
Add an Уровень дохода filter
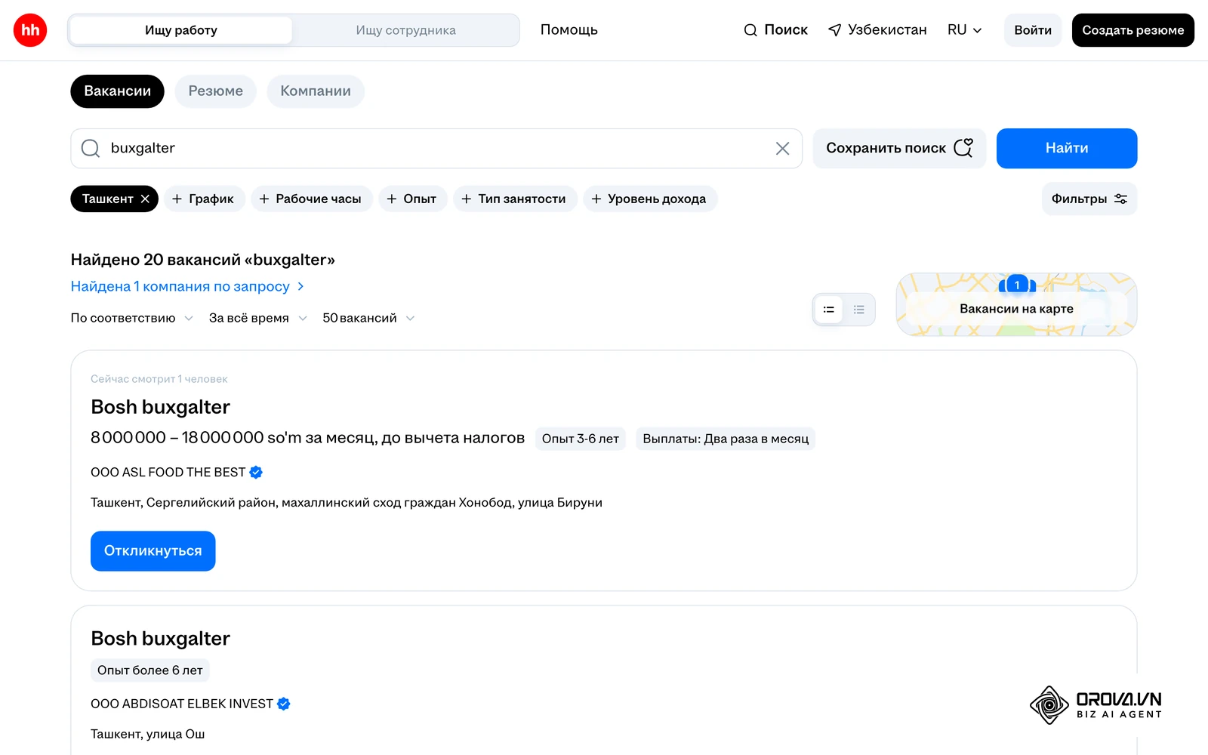pyautogui.click(x=649, y=199)
